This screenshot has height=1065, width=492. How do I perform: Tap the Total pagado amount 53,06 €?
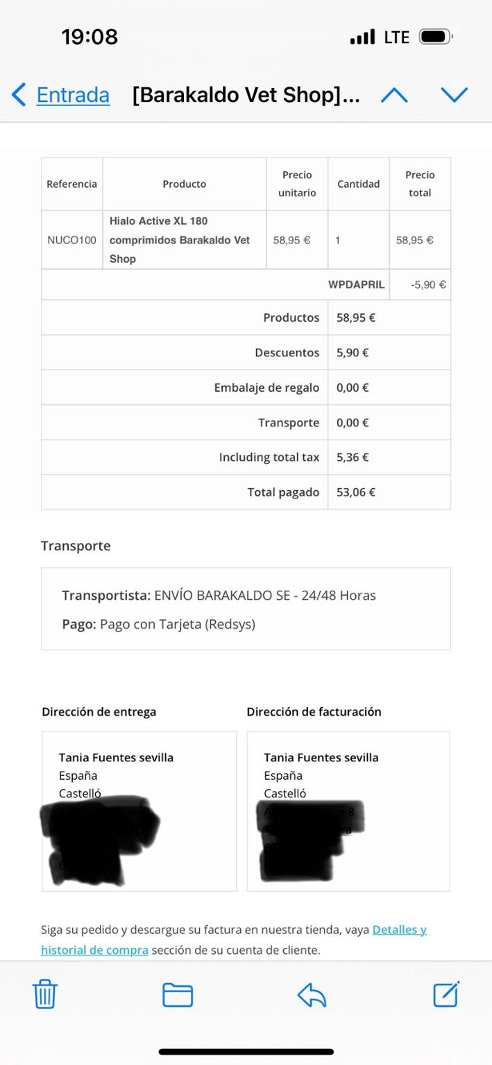[356, 492]
